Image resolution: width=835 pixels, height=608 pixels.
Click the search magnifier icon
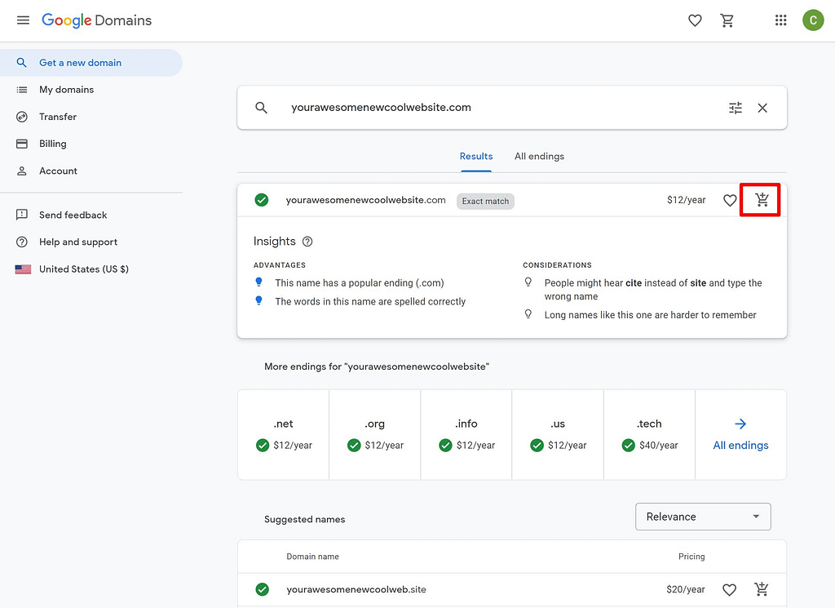260,107
